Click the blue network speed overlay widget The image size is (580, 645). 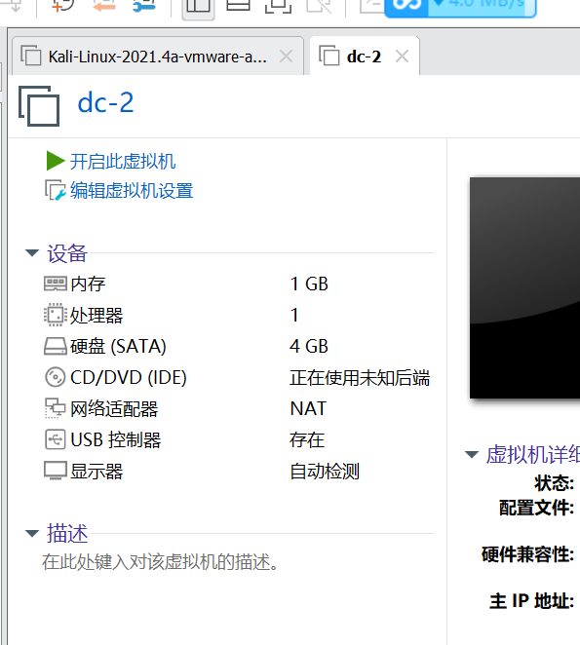[x=460, y=8]
